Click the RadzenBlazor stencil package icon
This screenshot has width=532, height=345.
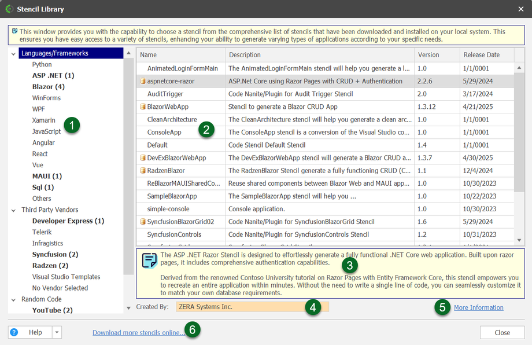(x=143, y=171)
